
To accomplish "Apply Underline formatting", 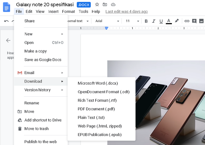I will coord(161,21).
